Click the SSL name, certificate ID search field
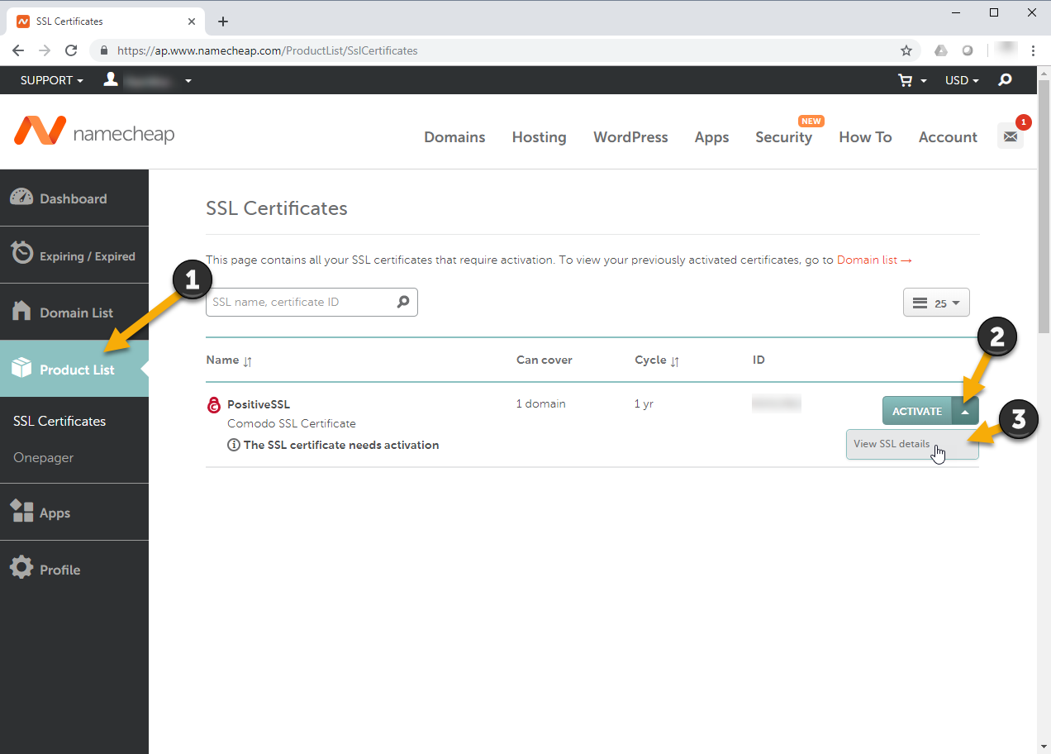 [x=311, y=302]
